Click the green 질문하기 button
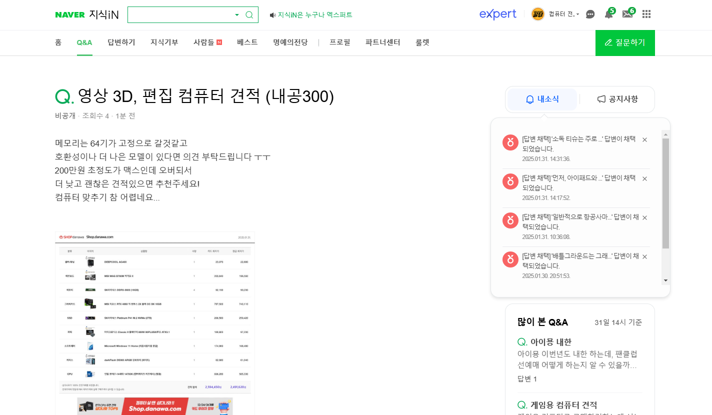Image resolution: width=712 pixels, height=415 pixels. coord(625,43)
